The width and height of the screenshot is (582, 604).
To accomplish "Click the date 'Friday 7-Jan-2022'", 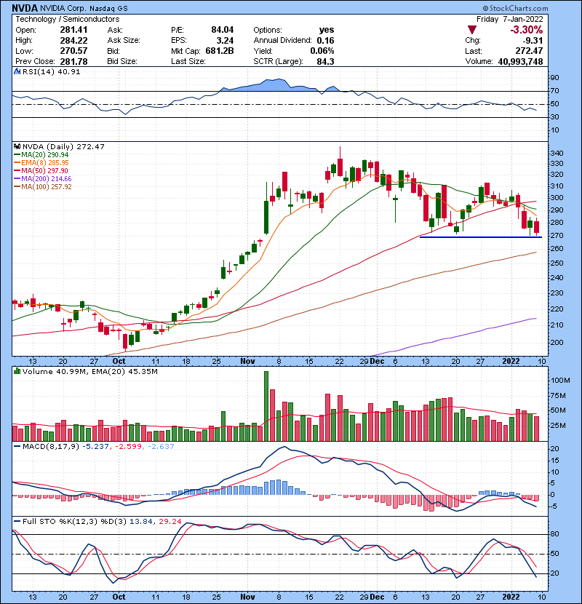I will point(509,19).
